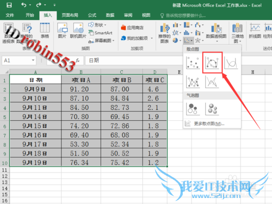Screen dimensions: 272x204
Task: Click cell with value 4.6
Action: click(154, 89)
